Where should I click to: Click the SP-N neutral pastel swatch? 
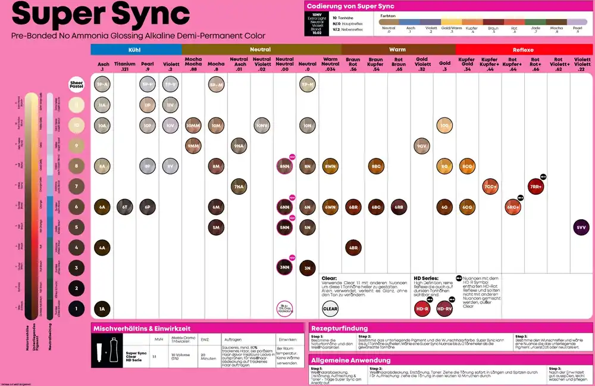click(x=308, y=85)
